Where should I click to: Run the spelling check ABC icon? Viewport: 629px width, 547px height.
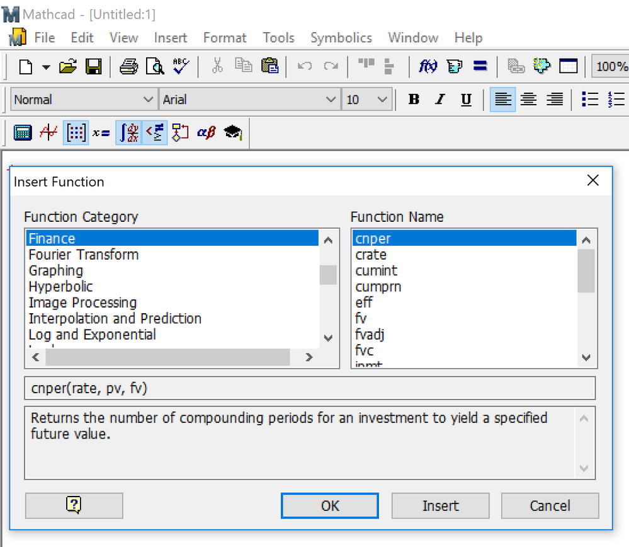[x=181, y=66]
